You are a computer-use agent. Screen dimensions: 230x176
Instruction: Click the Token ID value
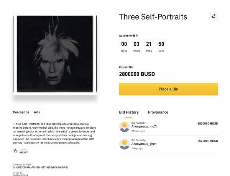coord(20,175)
